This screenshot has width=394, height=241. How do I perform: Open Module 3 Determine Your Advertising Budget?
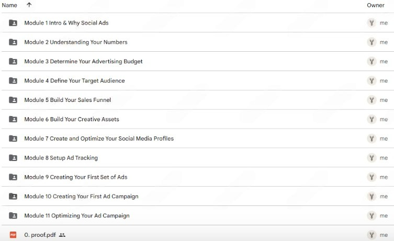[x=83, y=62]
